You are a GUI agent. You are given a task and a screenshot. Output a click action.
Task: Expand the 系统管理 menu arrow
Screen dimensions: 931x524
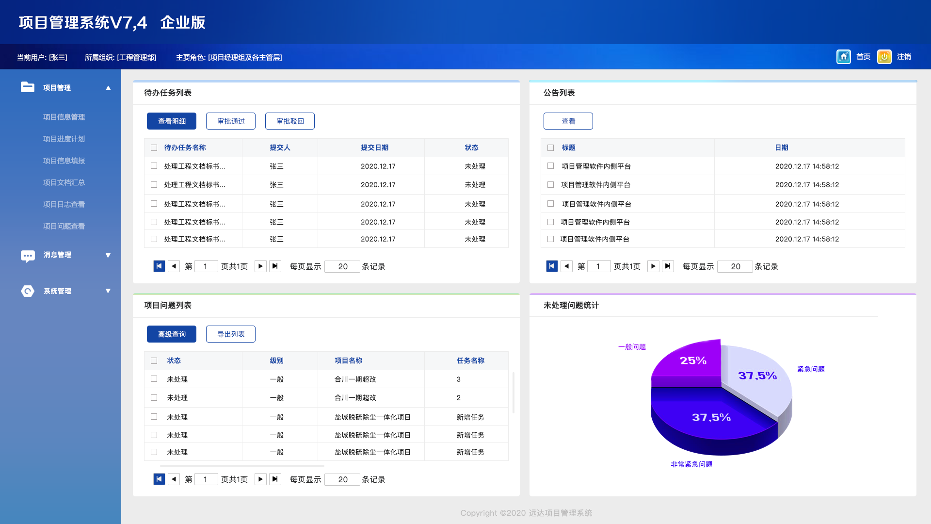108,291
